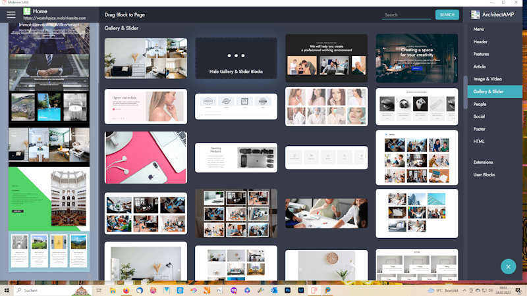Screen dimensions: 527x296
Task: Choose the nine office photos gallery block
Action: click(x=416, y=157)
